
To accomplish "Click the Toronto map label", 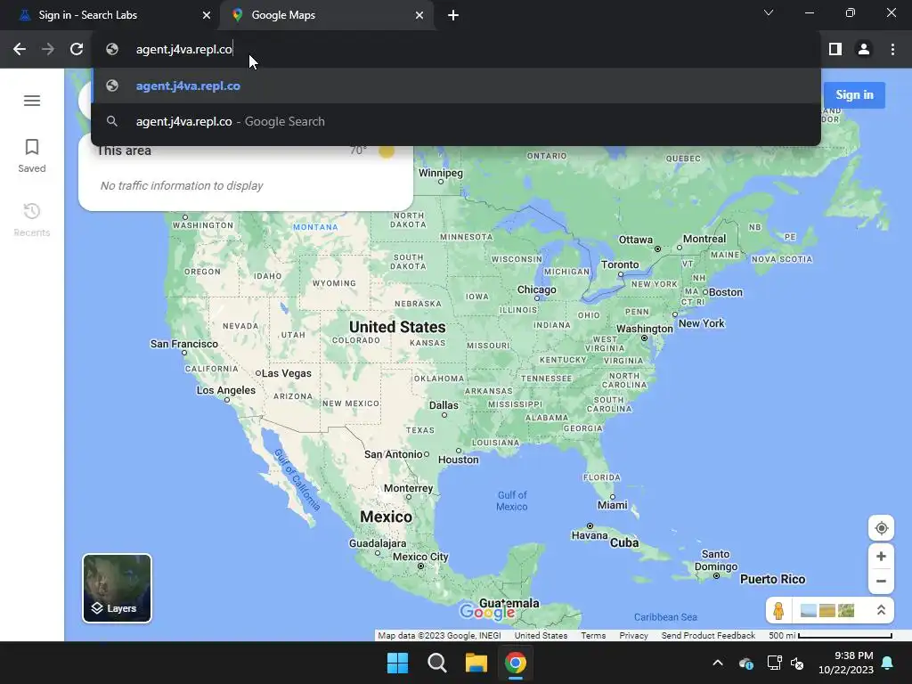I will 620,265.
